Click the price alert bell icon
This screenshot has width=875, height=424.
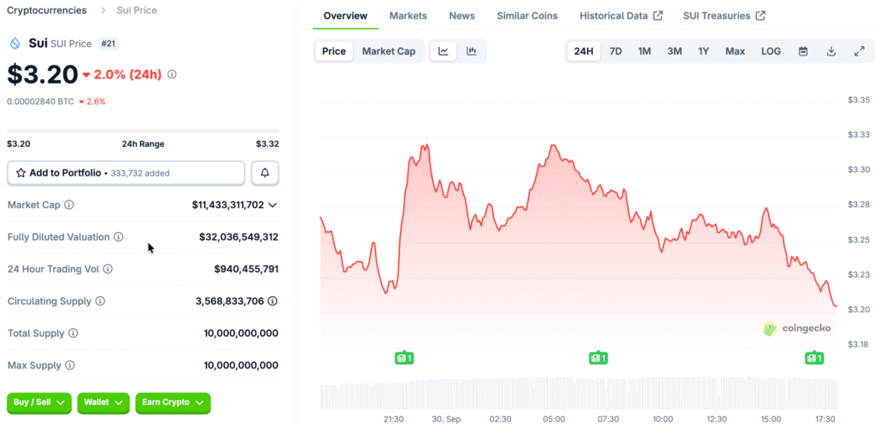pos(265,173)
